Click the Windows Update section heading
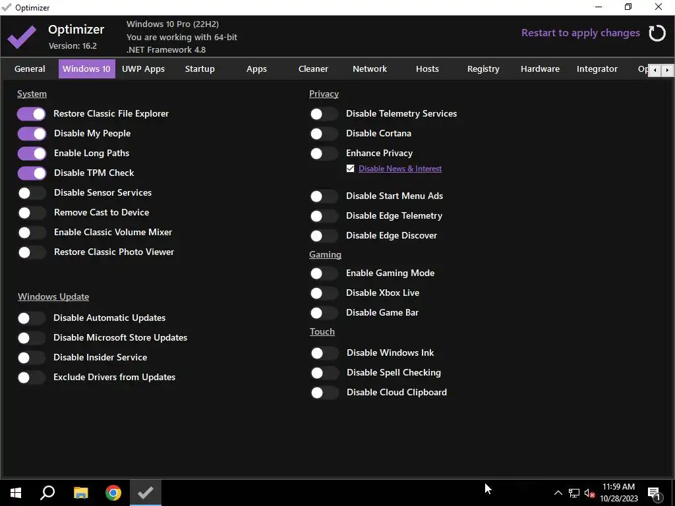 [53, 296]
